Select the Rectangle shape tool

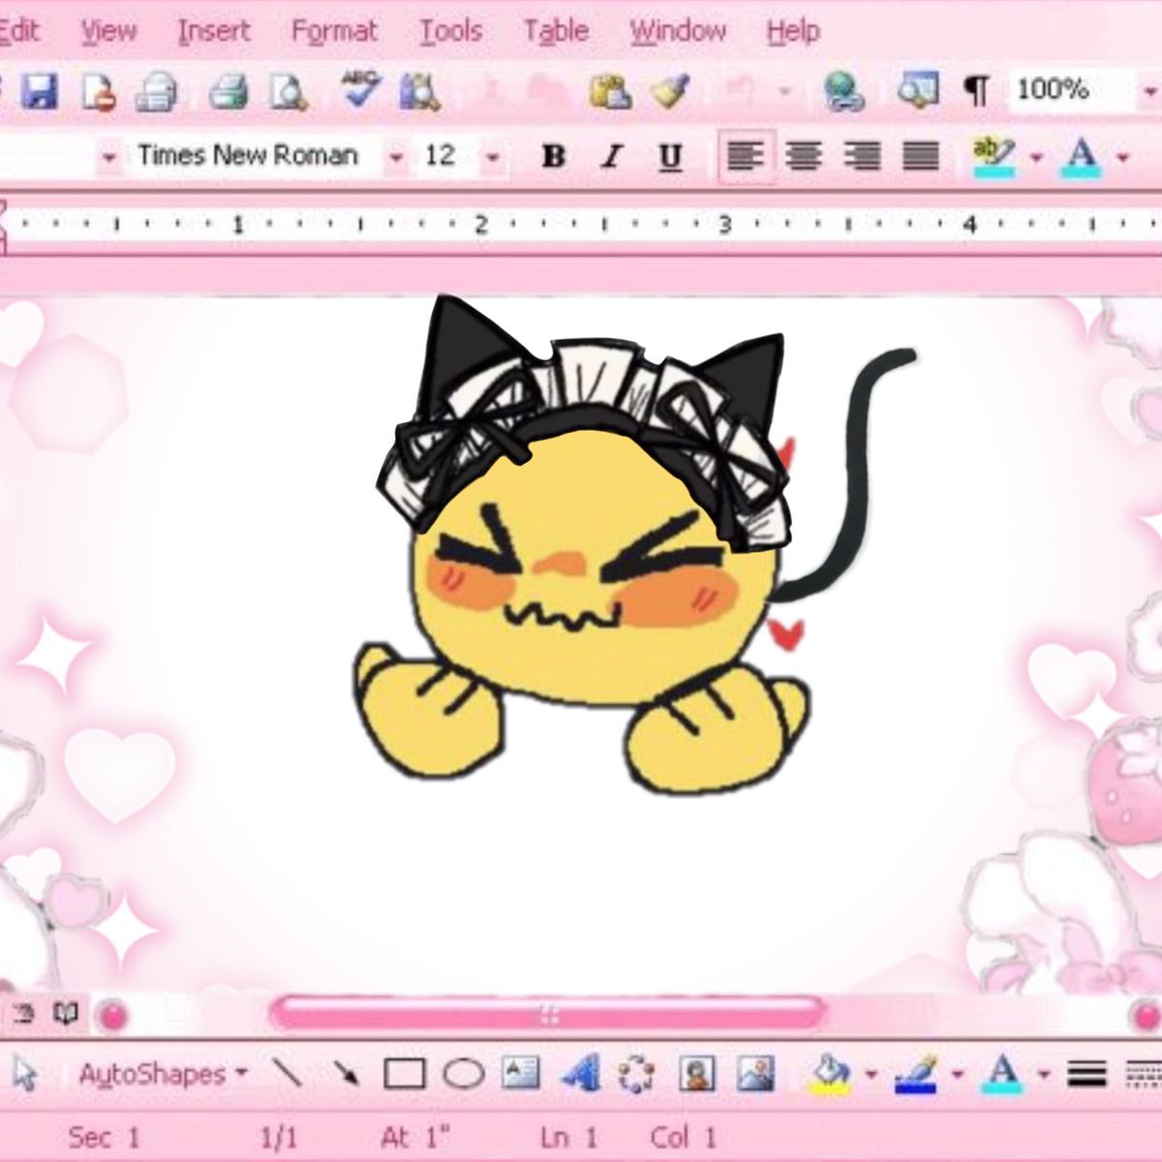point(405,1074)
